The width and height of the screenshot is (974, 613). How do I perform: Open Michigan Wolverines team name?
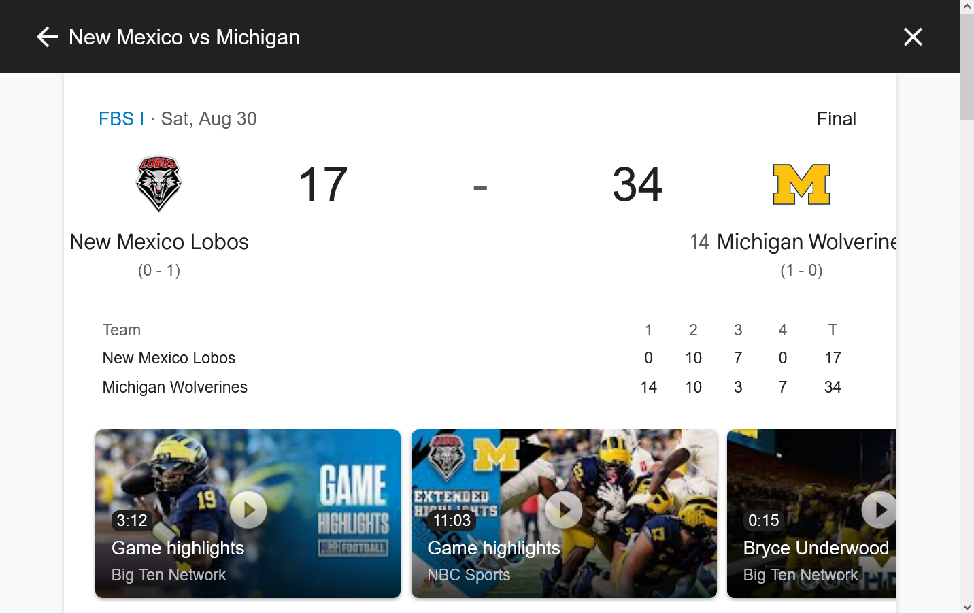tap(807, 242)
